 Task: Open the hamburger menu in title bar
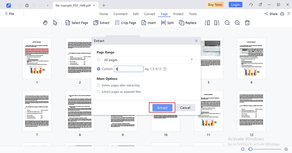(260, 5)
